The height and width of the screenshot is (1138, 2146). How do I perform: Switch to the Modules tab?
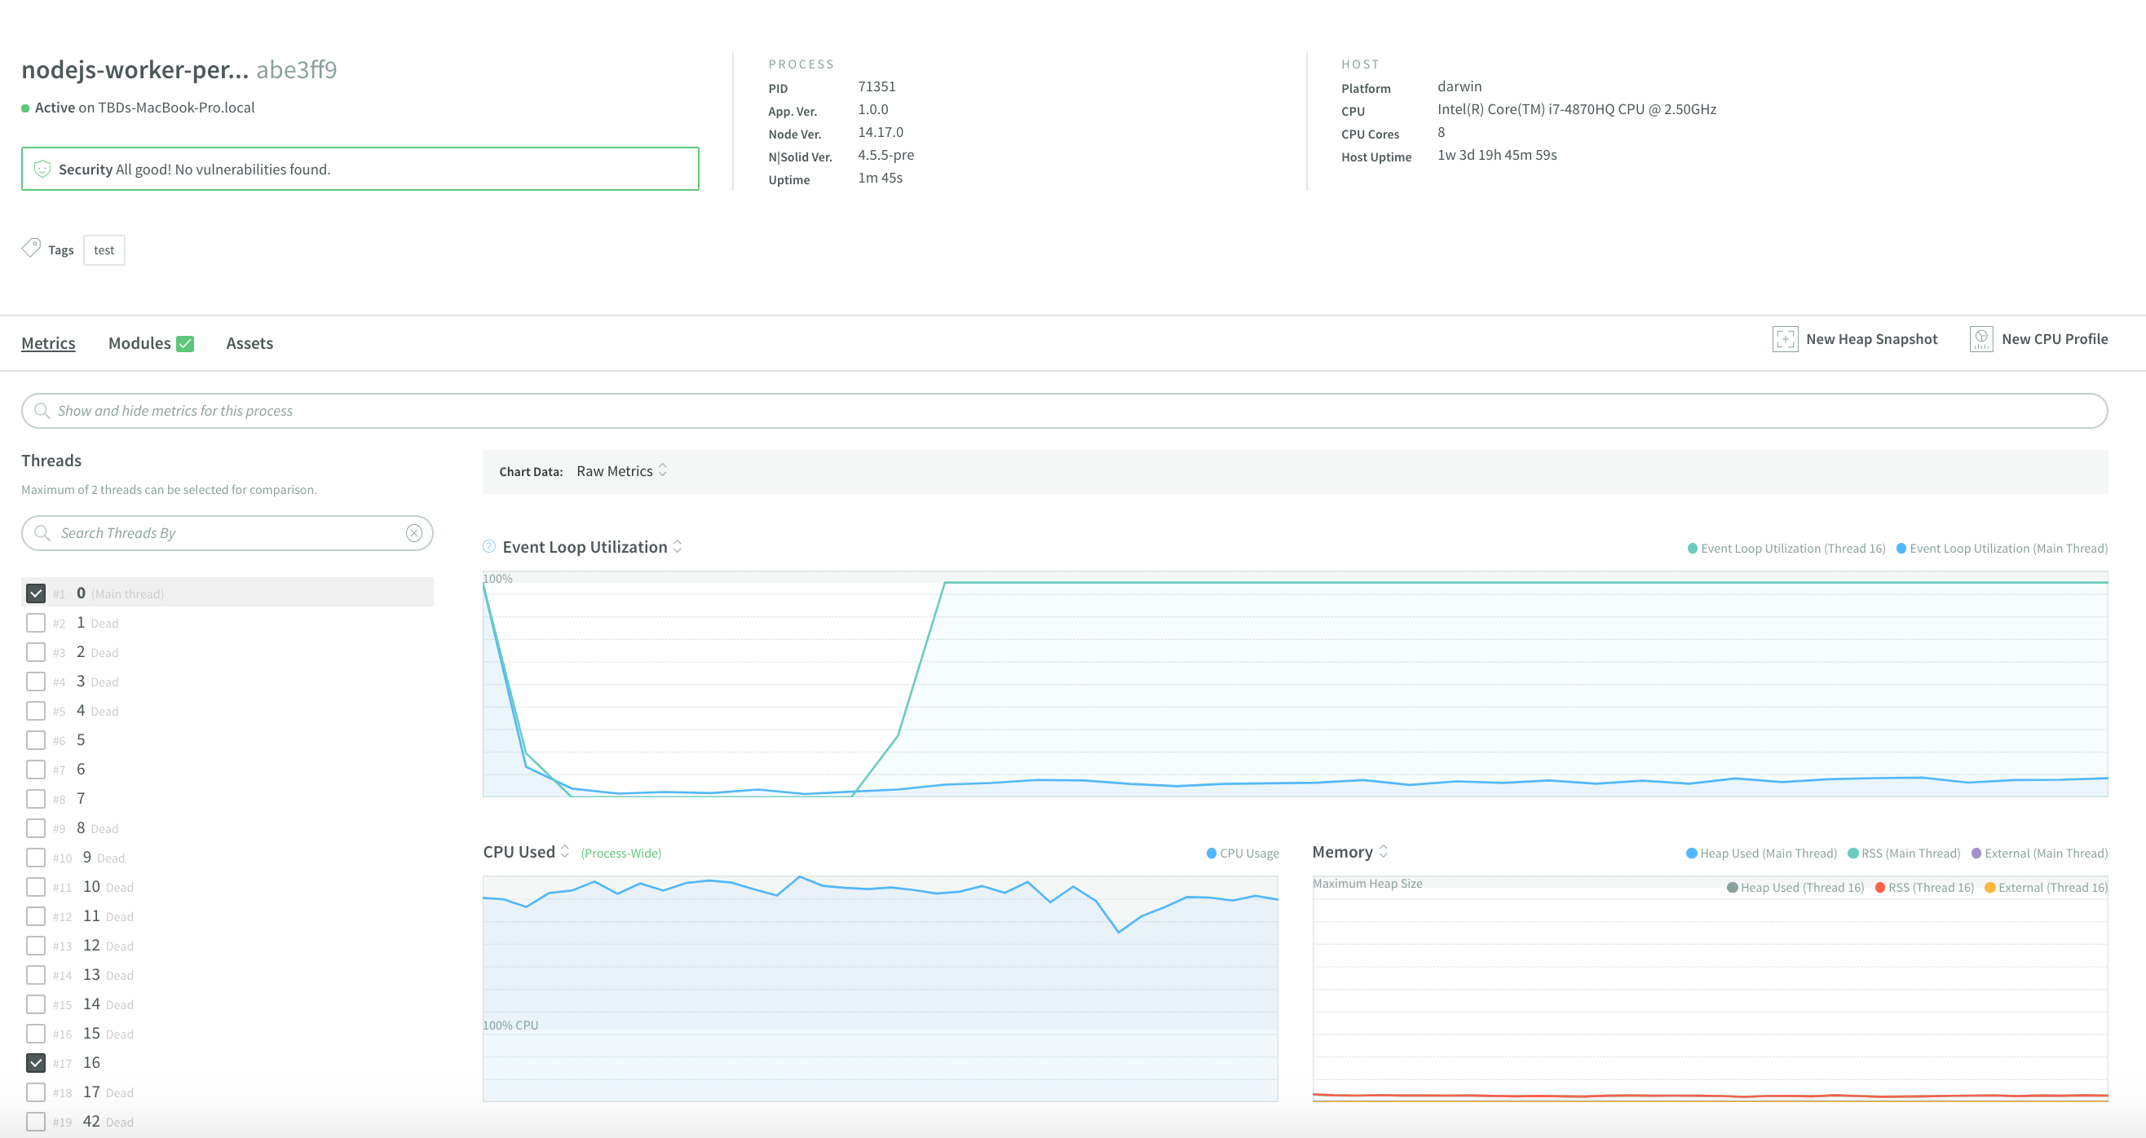tap(139, 343)
